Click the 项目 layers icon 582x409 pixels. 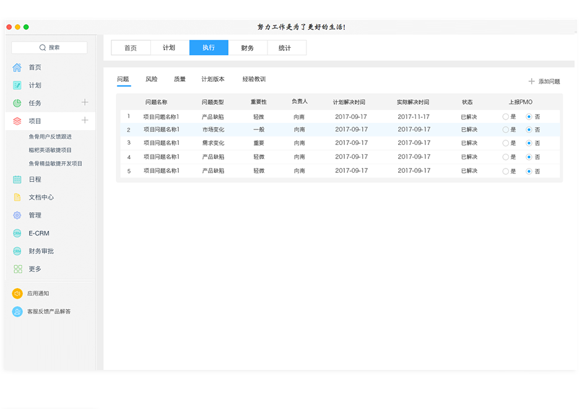(x=17, y=121)
